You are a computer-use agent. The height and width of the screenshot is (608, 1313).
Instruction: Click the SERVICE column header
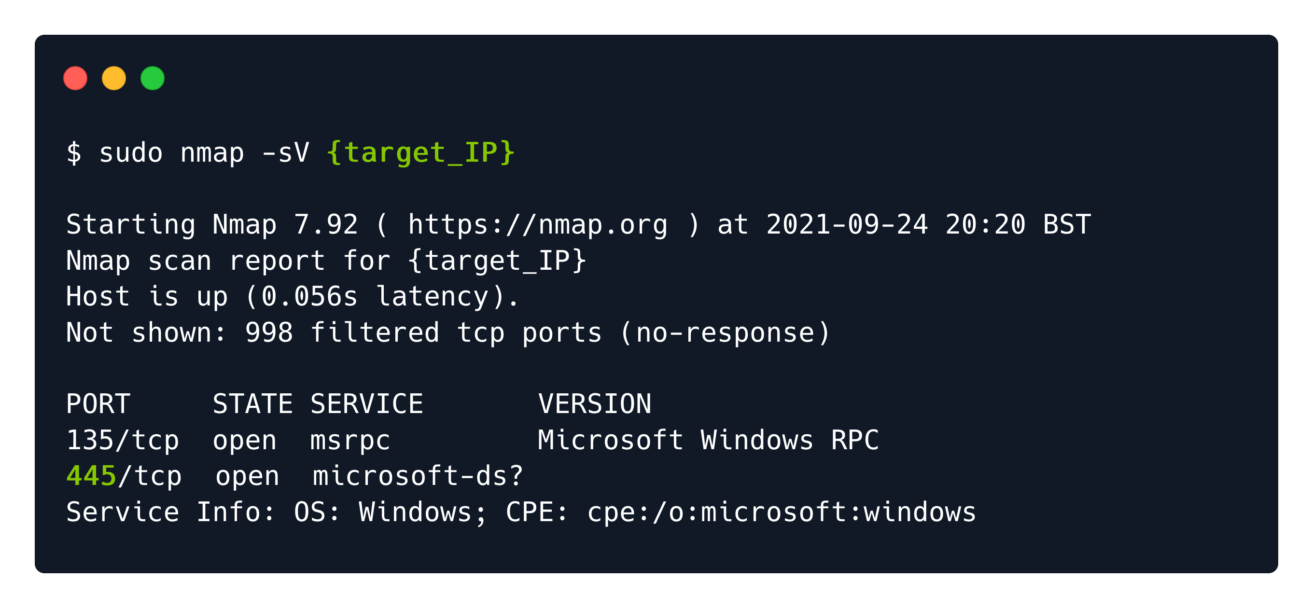tap(367, 404)
